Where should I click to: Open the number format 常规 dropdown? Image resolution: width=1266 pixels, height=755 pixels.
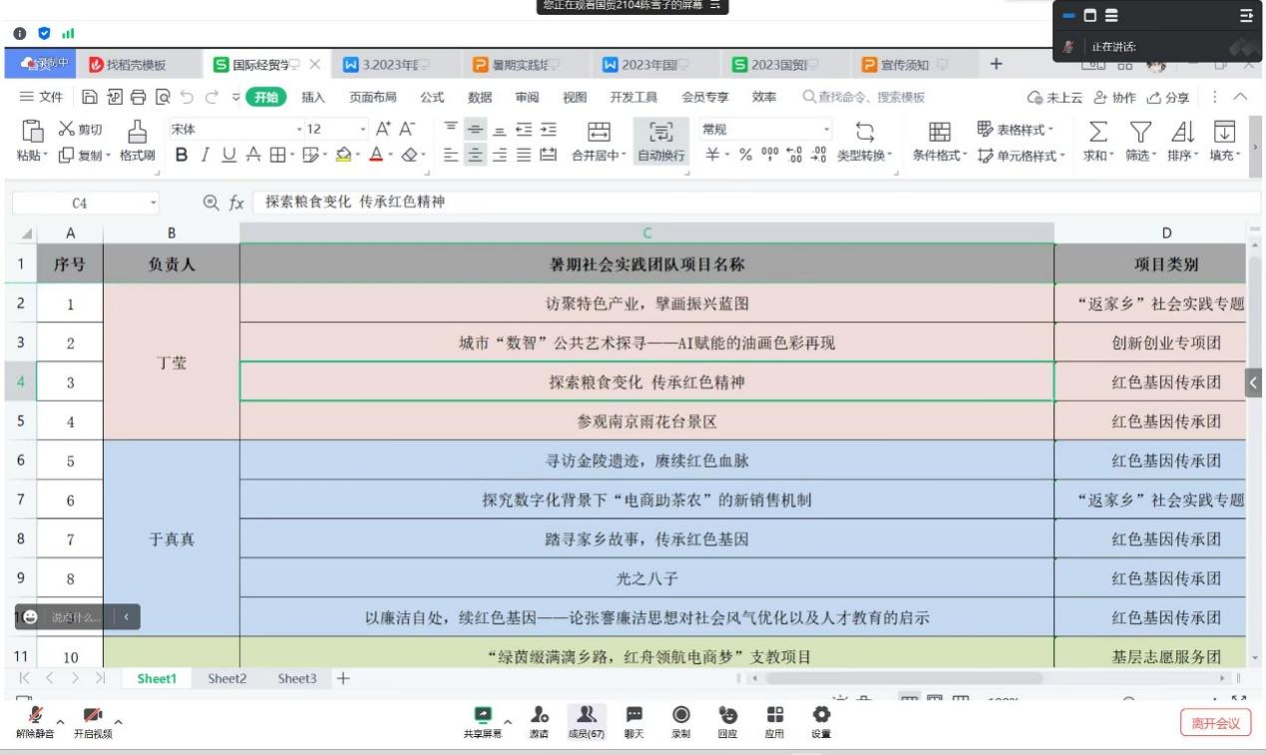826,130
